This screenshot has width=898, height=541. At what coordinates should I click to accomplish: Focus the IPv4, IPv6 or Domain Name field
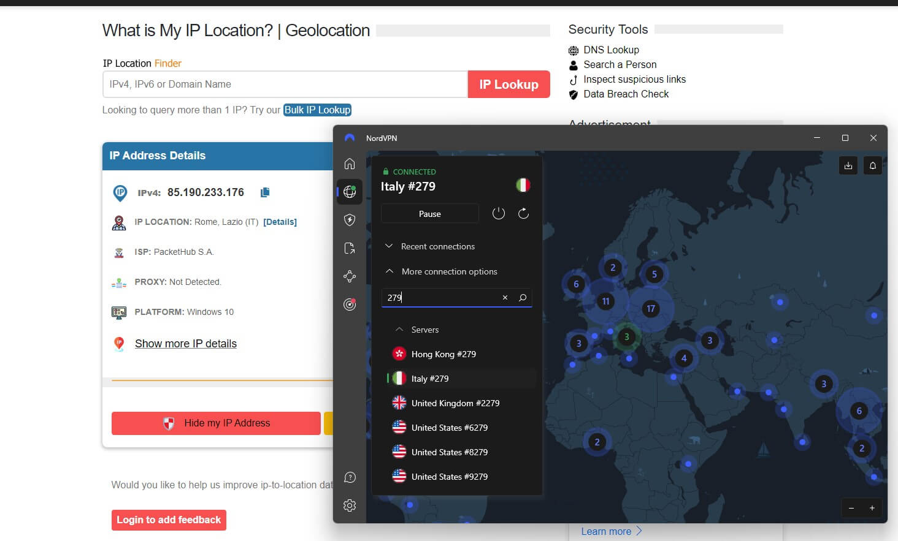click(285, 85)
